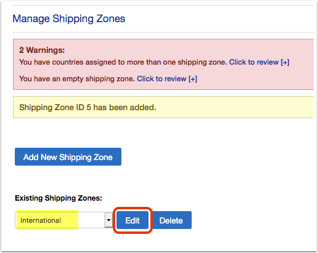318x253 pixels.
Task: Click the word Warnings in the red box
Action: coord(46,50)
